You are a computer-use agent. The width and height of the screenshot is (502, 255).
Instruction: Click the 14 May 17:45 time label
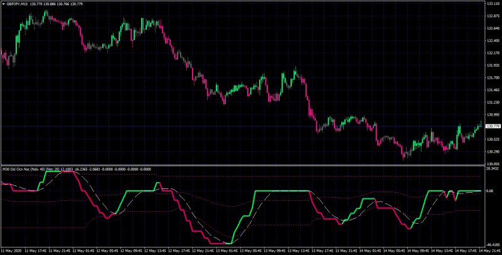tap(466, 251)
